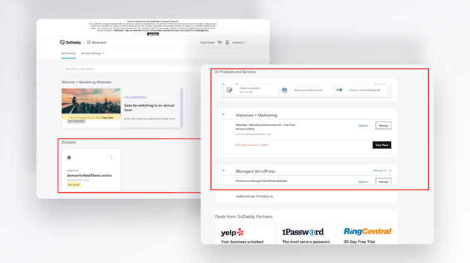Open the shopping cart icon
Image resolution: width=470 pixels, height=263 pixels.
point(220,42)
